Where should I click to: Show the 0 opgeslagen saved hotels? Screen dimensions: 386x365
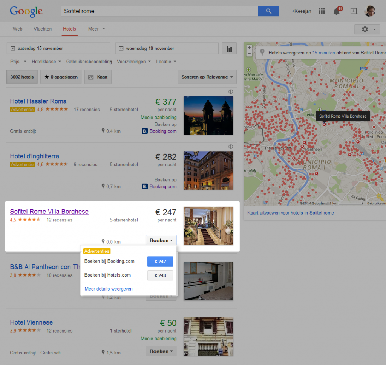click(61, 77)
